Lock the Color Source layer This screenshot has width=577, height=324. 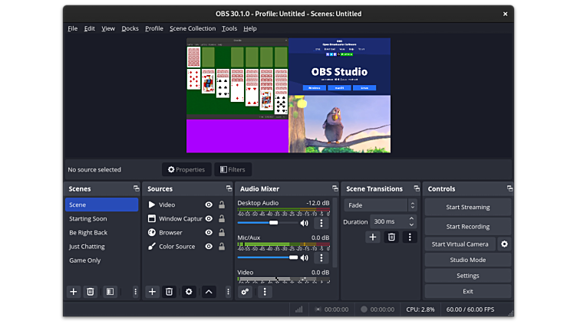[x=222, y=247]
